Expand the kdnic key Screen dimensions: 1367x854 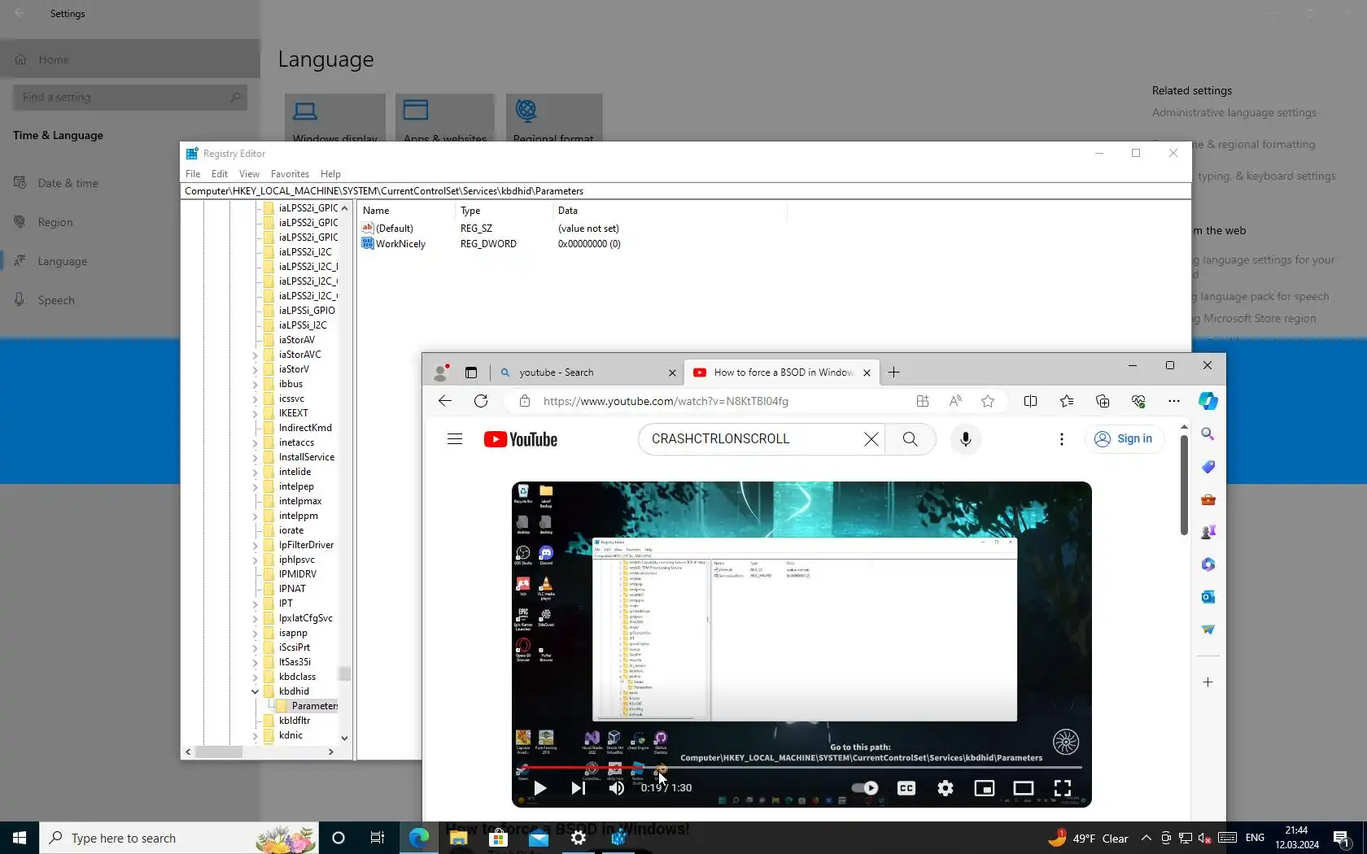(255, 735)
